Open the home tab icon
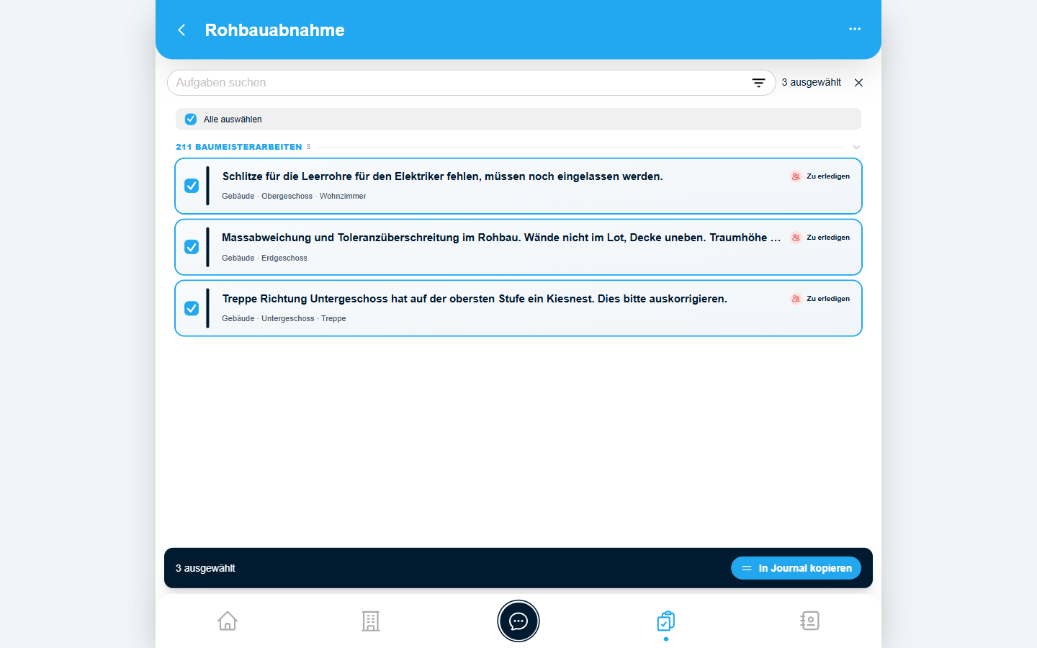This screenshot has width=1037, height=648. click(x=228, y=621)
